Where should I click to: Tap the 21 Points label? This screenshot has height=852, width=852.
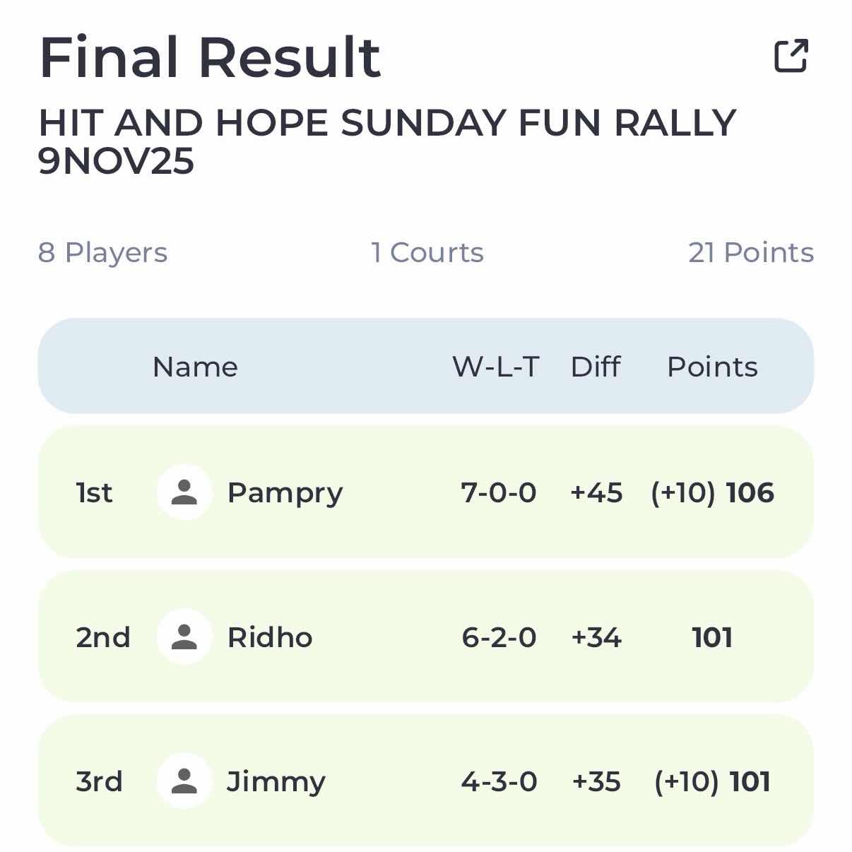point(751,253)
